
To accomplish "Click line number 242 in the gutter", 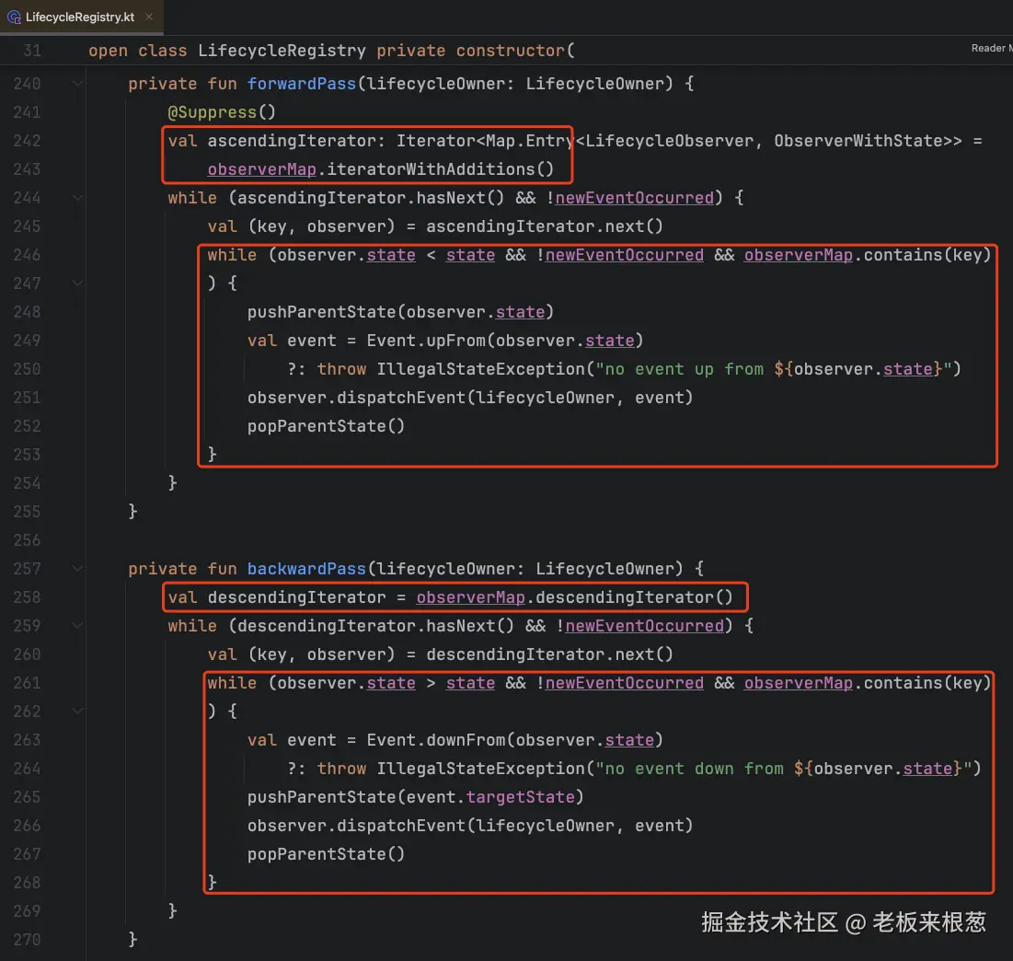I will [x=27, y=141].
